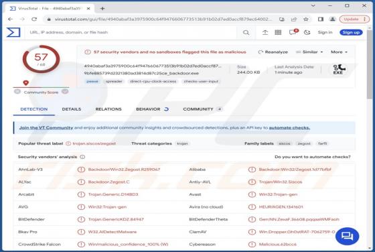
Task: Reload the page with refresh icon
Action: click(x=34, y=19)
